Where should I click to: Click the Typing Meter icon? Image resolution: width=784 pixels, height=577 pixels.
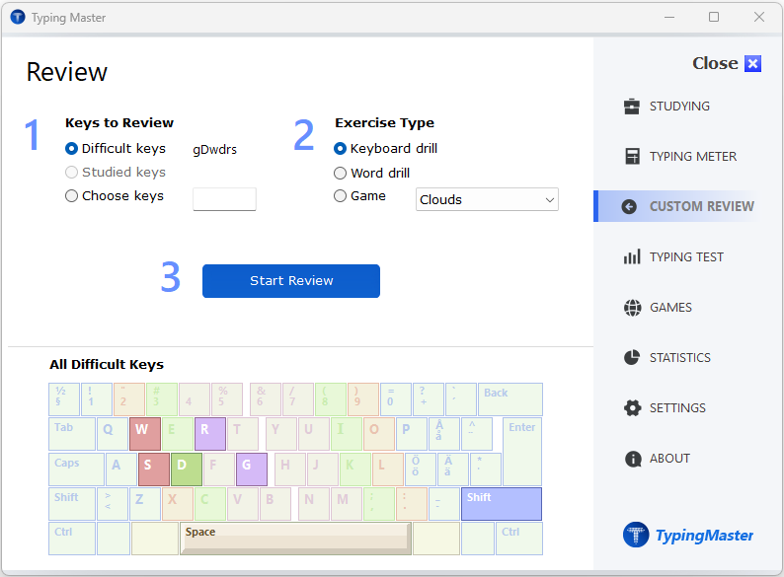click(632, 157)
